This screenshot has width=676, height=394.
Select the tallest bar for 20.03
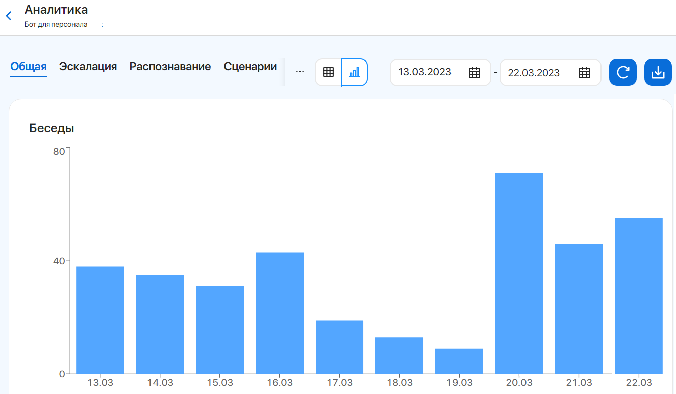(519, 272)
